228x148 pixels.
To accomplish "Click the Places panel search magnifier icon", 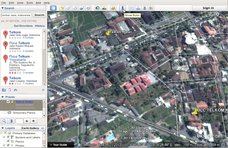I will [4, 121].
